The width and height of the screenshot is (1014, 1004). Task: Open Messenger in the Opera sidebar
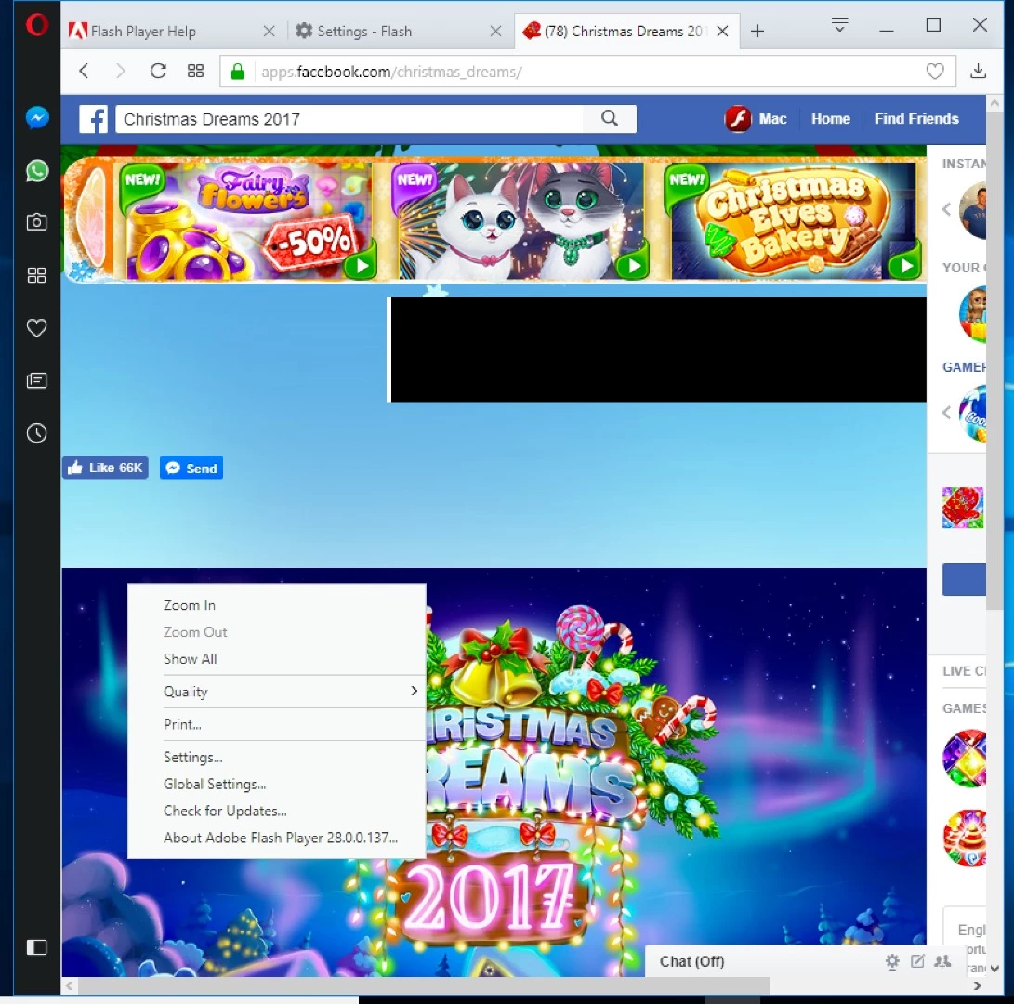point(37,117)
